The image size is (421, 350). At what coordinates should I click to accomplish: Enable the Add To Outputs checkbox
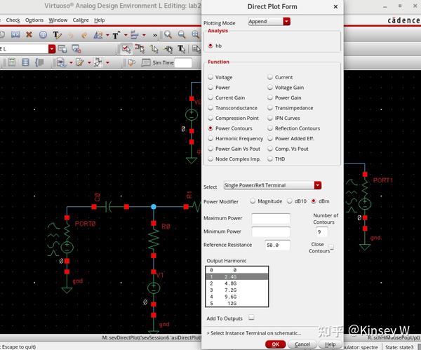click(251, 318)
